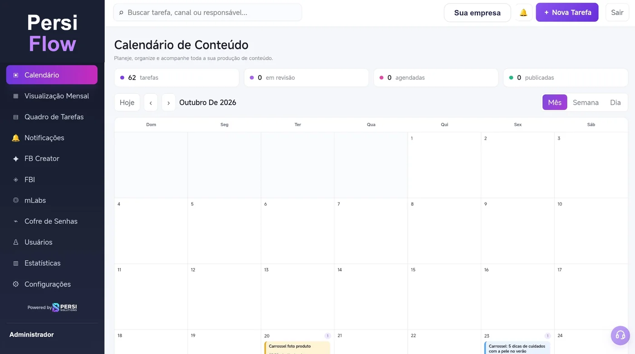Click the Estatísticas chart icon
The image size is (635, 354).
[16, 263]
